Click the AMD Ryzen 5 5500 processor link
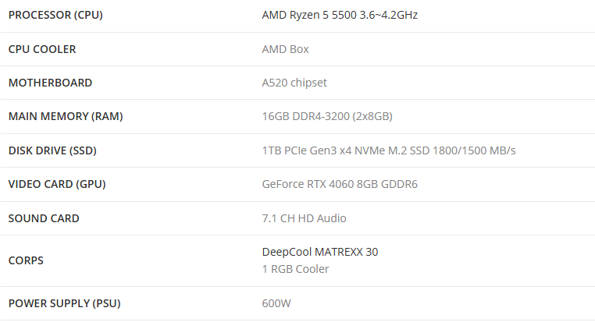The width and height of the screenshot is (595, 322). [340, 15]
